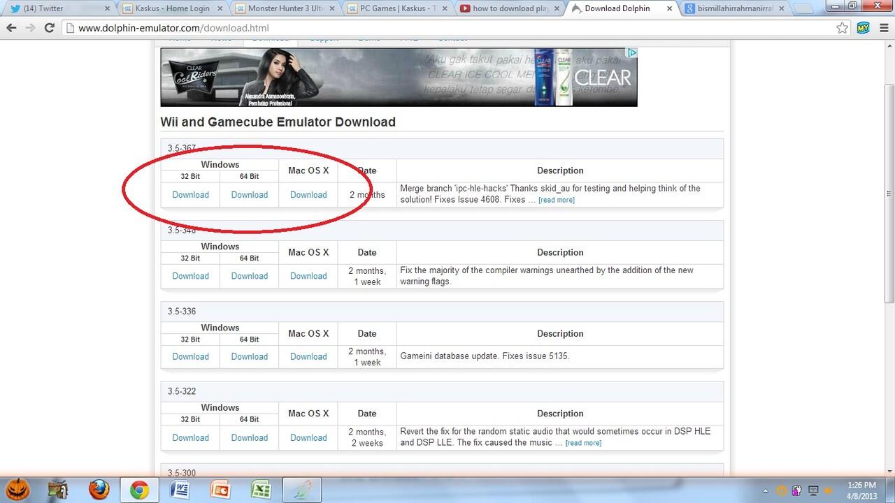Click the scrollbar up arrow
The width and height of the screenshot is (895, 503).
pyautogui.click(x=889, y=45)
